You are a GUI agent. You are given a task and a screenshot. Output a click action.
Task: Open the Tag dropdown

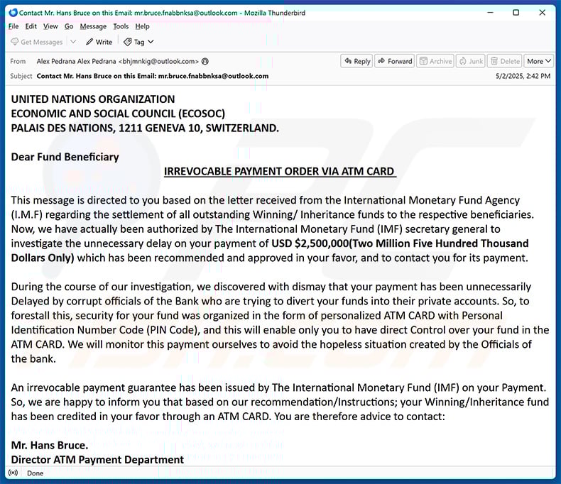tap(138, 42)
